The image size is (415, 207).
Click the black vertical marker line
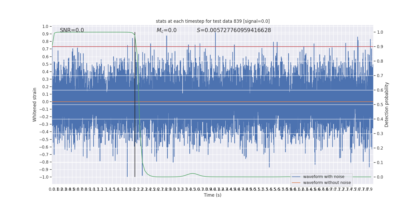click(135, 105)
